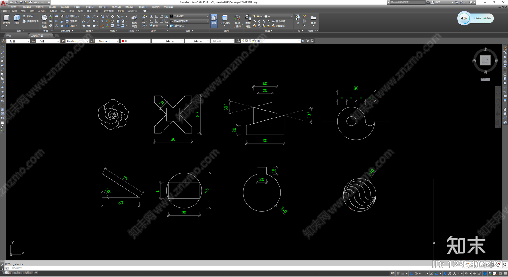Click the 按住并拖动 presspull button
This screenshot has height=277, width=508.
coord(30,21)
